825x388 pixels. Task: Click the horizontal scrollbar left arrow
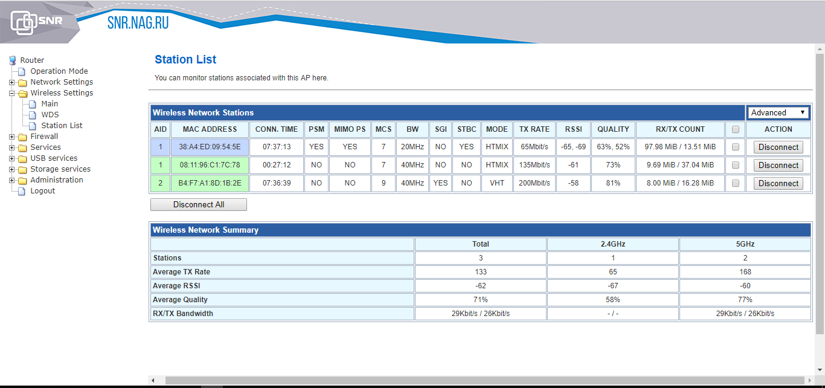pyautogui.click(x=153, y=380)
